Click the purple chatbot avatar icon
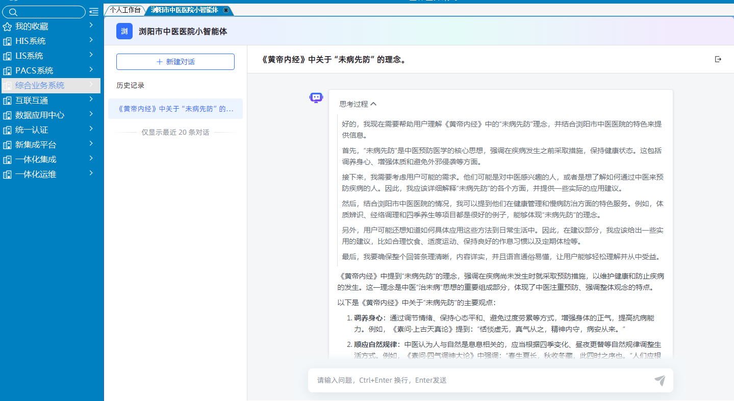Screen dimensions: 734x401 pyautogui.click(x=316, y=97)
